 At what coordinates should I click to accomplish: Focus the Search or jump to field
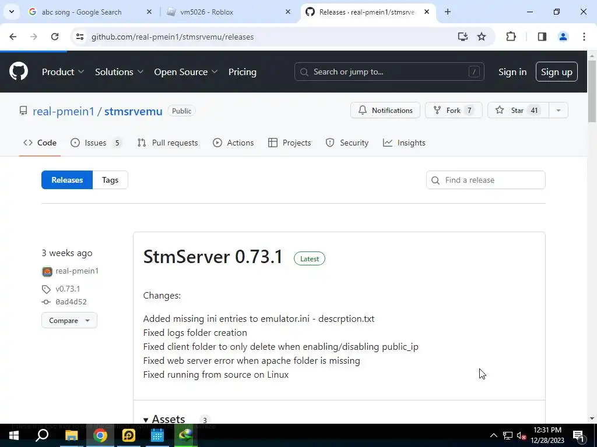click(x=389, y=72)
